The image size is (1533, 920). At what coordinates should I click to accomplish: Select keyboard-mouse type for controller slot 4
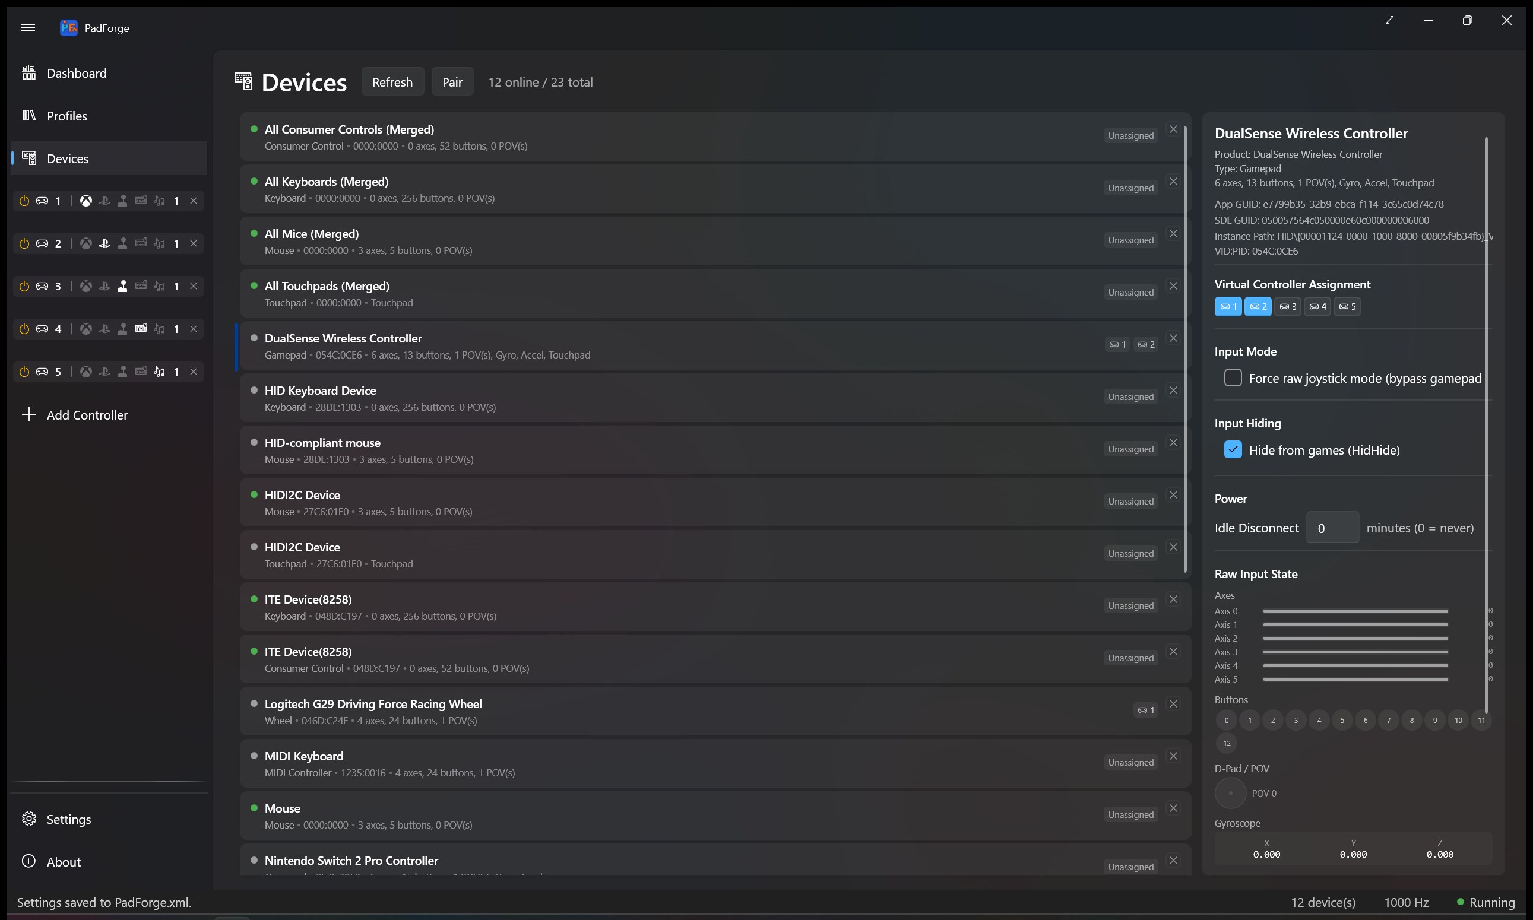click(141, 329)
